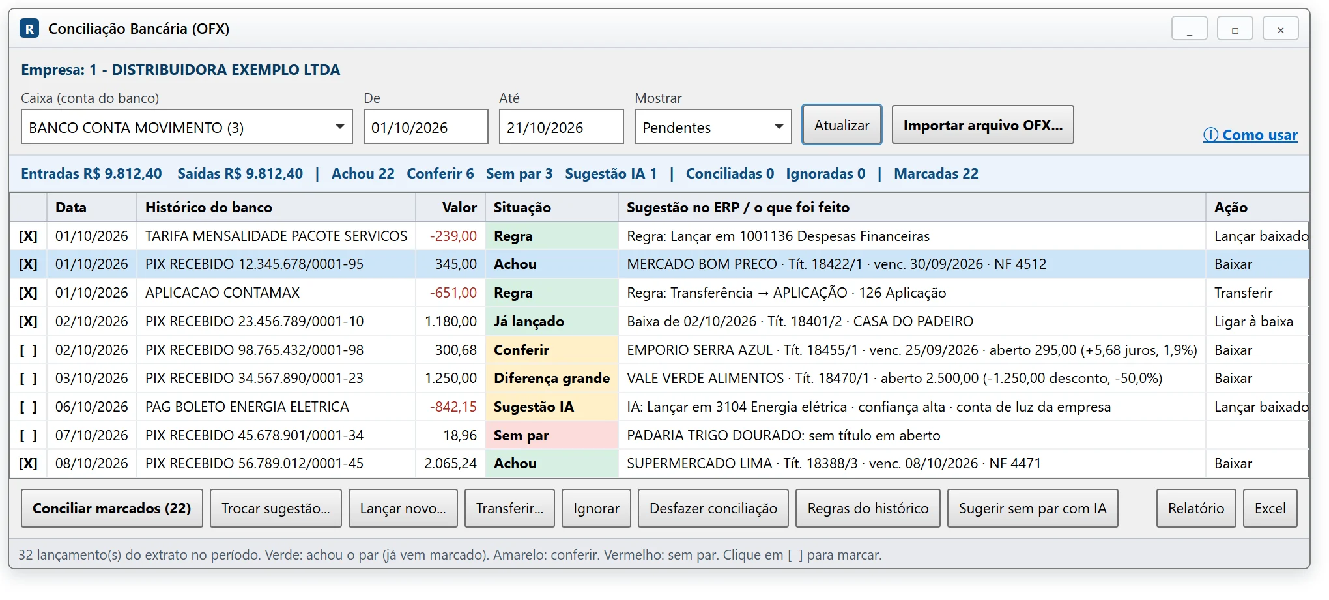
Task: Click the Valor column header
Action: (451, 207)
